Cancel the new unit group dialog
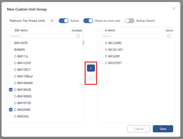Viewport: 183px width, 139px height. [139, 129]
